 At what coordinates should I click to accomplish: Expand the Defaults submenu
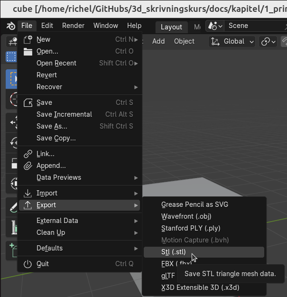[80, 248]
